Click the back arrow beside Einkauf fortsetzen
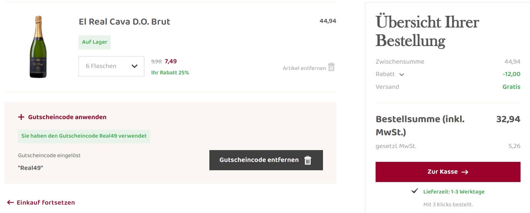 click(10, 202)
